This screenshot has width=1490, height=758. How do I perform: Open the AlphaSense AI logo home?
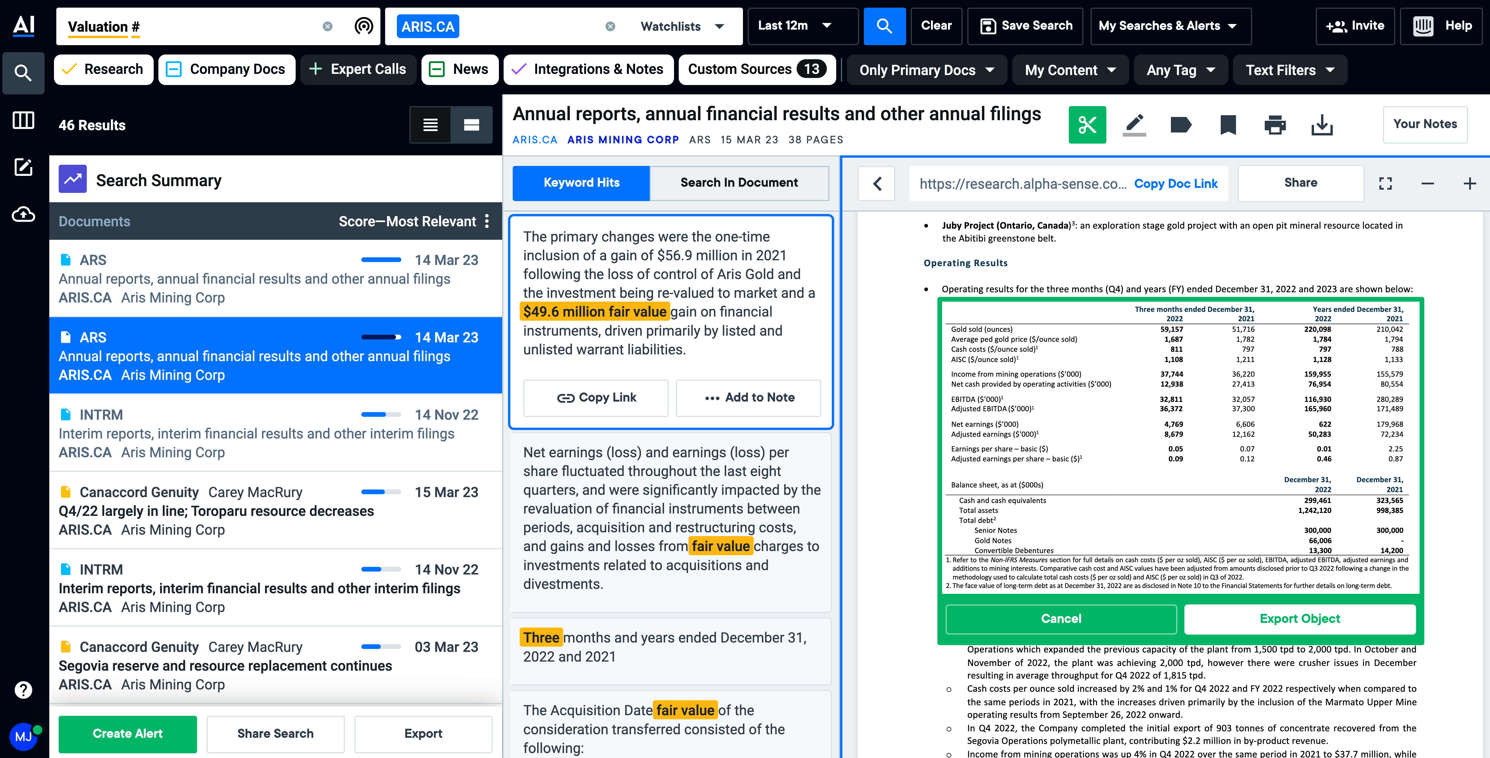[23, 26]
